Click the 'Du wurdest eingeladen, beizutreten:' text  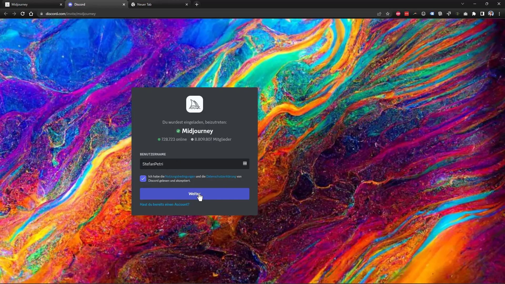195,122
